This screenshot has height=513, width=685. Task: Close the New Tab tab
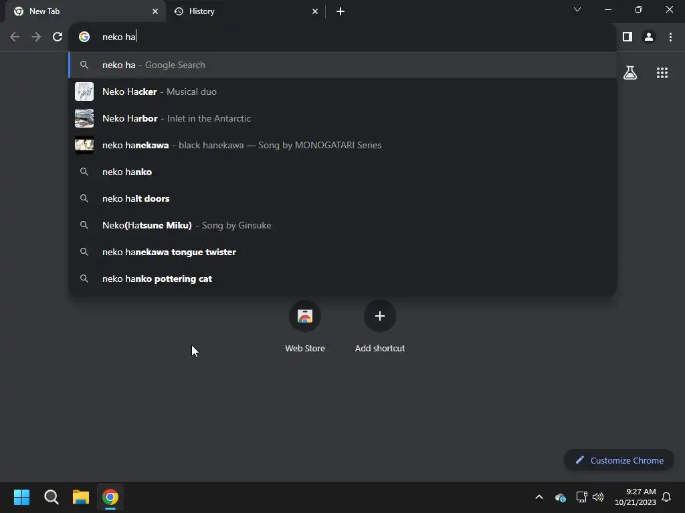click(155, 11)
